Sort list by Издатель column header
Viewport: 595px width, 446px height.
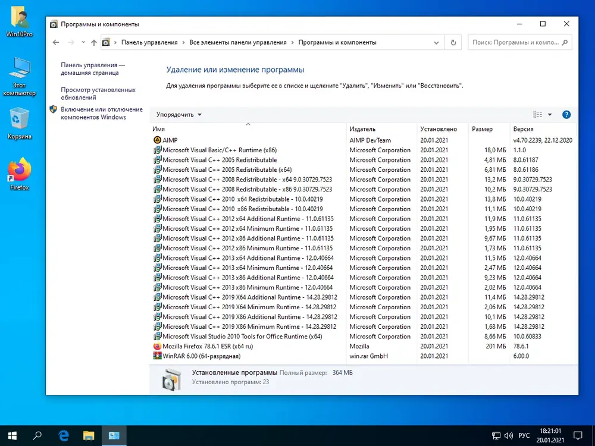click(381, 129)
